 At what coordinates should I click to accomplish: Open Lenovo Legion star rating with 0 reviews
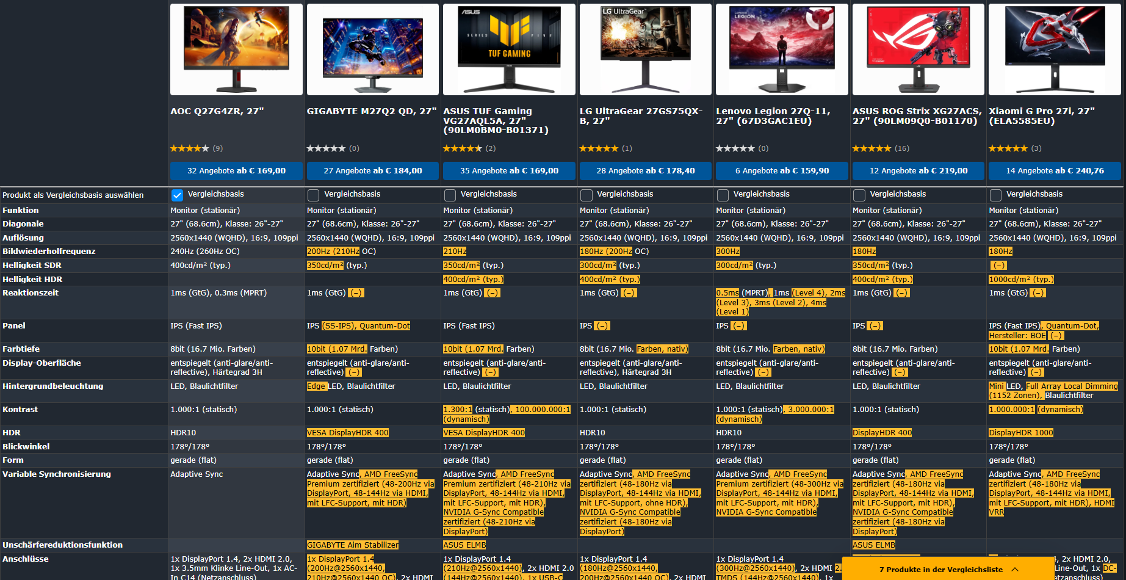[742, 148]
